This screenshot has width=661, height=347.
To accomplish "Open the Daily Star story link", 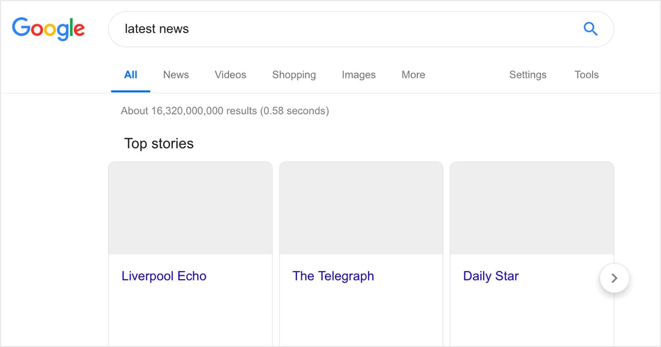I will [x=491, y=276].
